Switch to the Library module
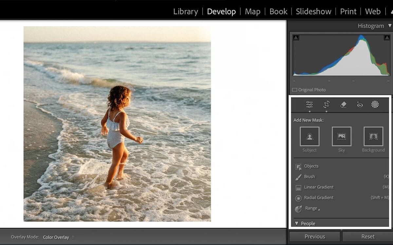The image size is (393, 245). tap(185, 11)
